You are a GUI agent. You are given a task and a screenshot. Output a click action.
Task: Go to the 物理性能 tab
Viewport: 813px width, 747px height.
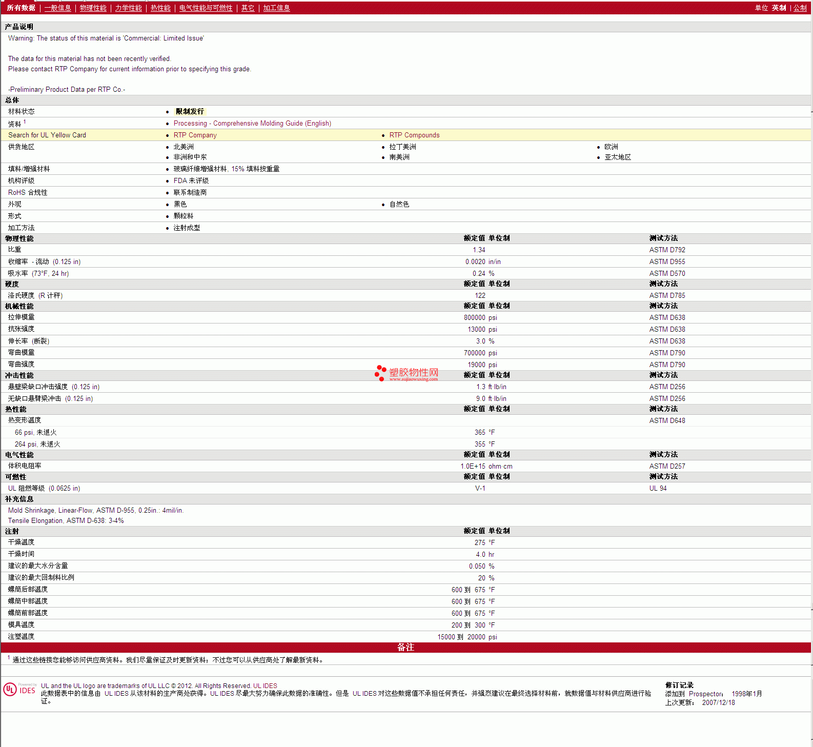93,8
